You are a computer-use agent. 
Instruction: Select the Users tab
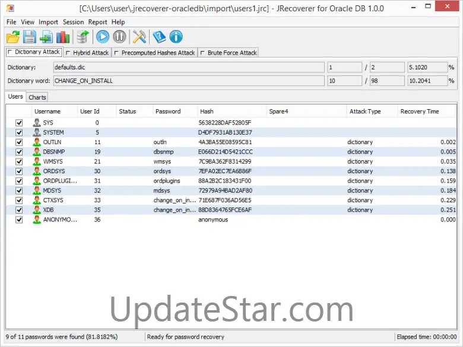15,97
